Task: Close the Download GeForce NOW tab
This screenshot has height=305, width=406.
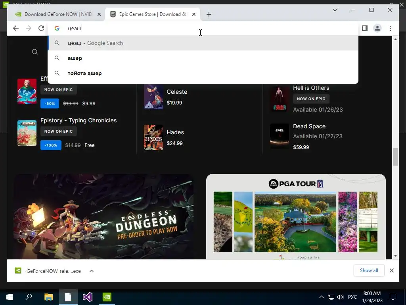Action: [x=99, y=14]
